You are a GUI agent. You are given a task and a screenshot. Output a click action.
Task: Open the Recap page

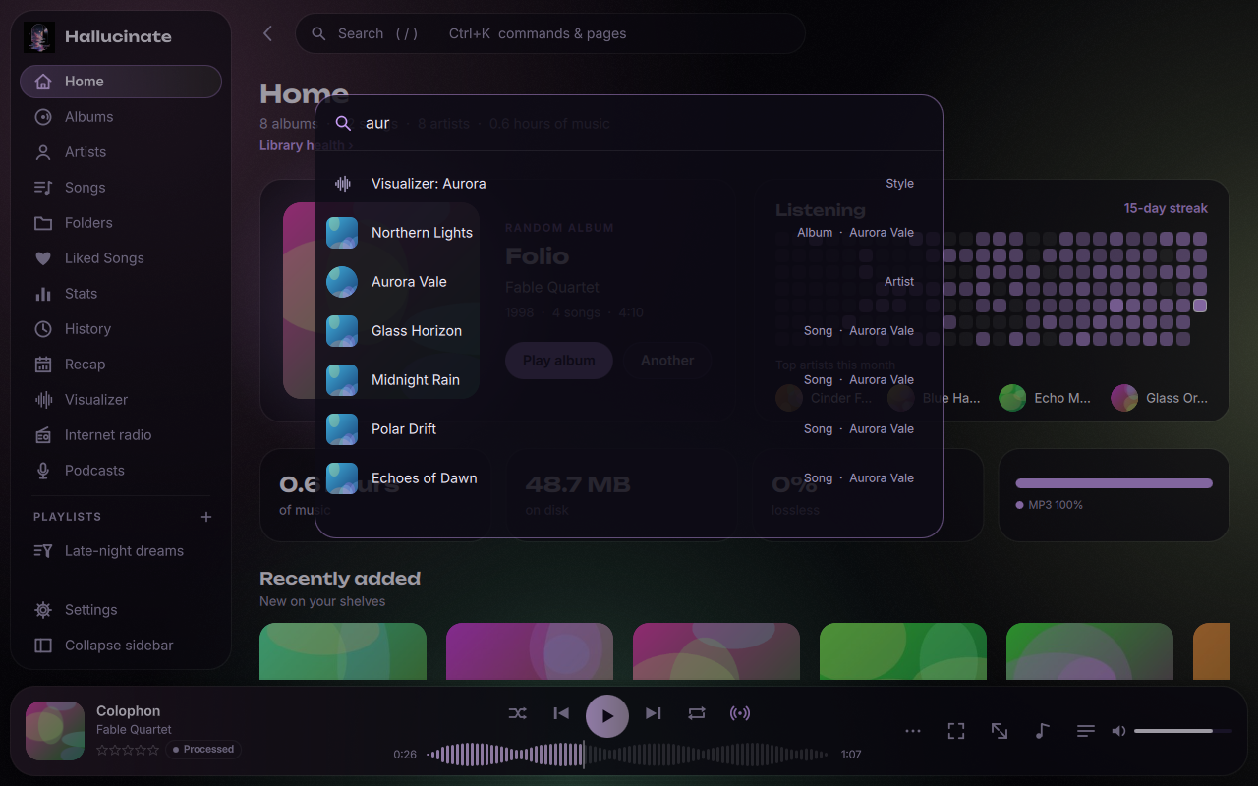click(121, 365)
